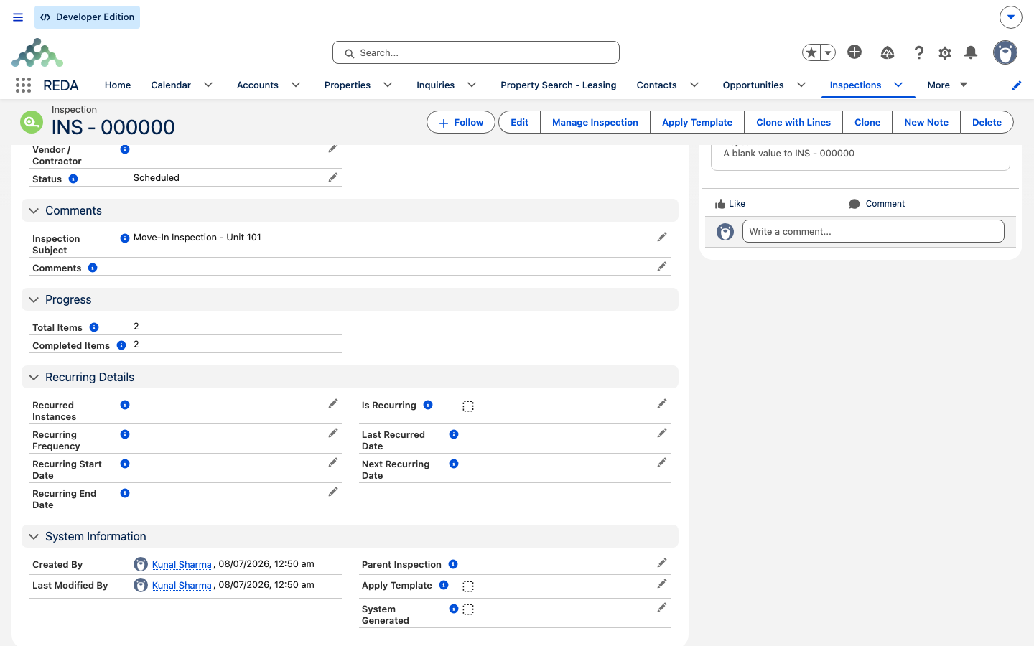Open the Help question mark icon
Screen dimensions: 1034x646
coord(918,52)
